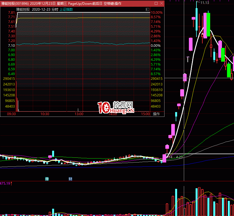
Task: Click the 09:30 opening time marker
Action: 11,114
